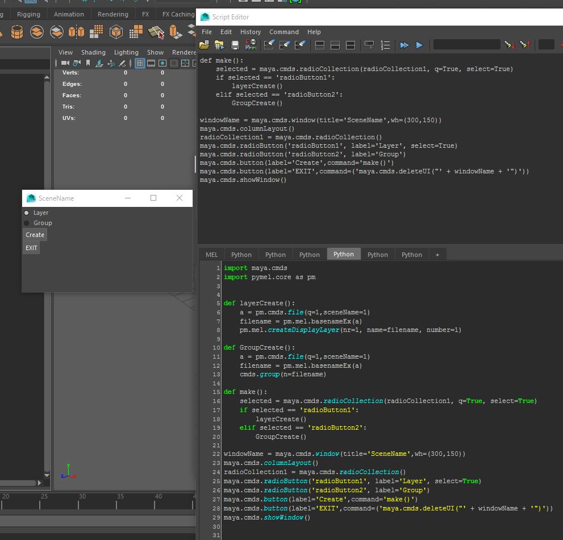This screenshot has width=563, height=540.
Task: Click the Load Script folder icon
Action: point(205,45)
